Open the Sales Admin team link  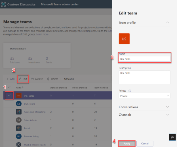[x=30, y=120]
